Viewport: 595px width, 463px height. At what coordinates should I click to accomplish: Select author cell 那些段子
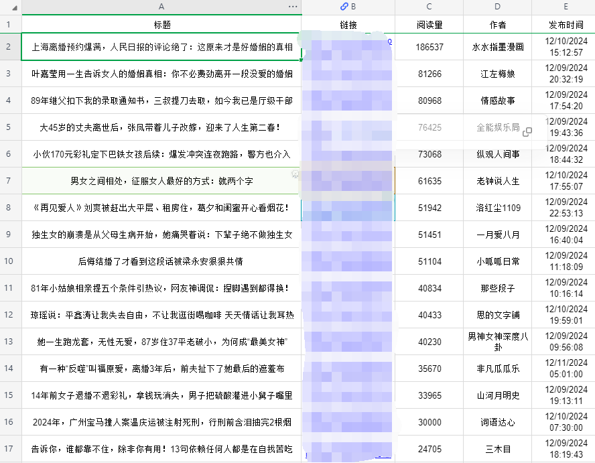[x=497, y=288]
